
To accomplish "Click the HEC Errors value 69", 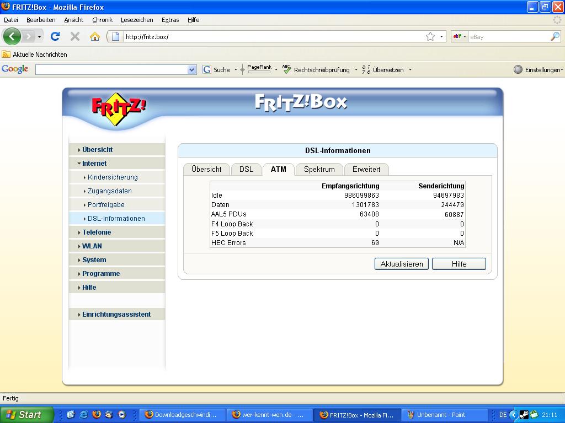I will pos(375,243).
